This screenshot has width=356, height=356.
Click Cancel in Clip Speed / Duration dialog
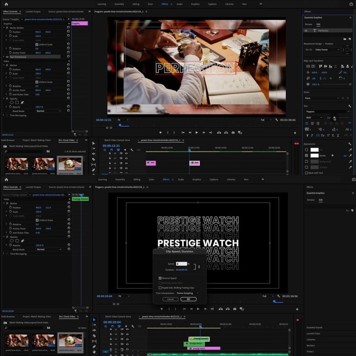click(171, 299)
